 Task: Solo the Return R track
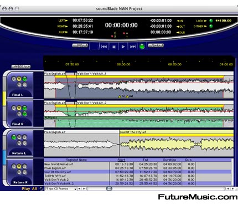(x=14, y=166)
